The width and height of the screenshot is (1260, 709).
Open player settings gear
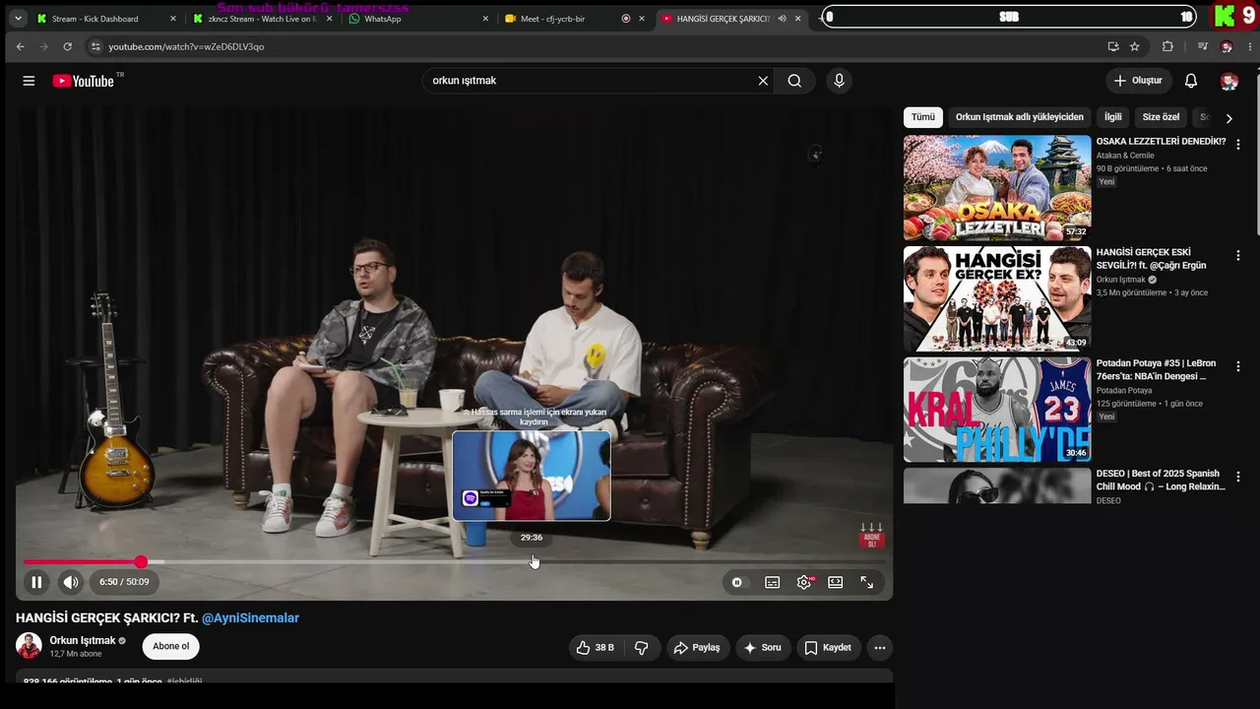click(x=804, y=582)
